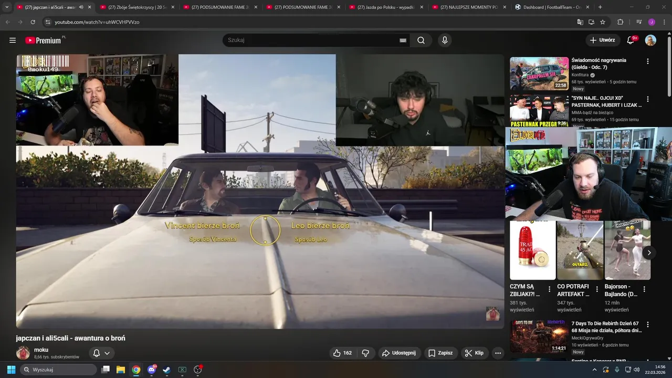Open Steam from the taskbar
672x378 pixels.
click(166, 370)
